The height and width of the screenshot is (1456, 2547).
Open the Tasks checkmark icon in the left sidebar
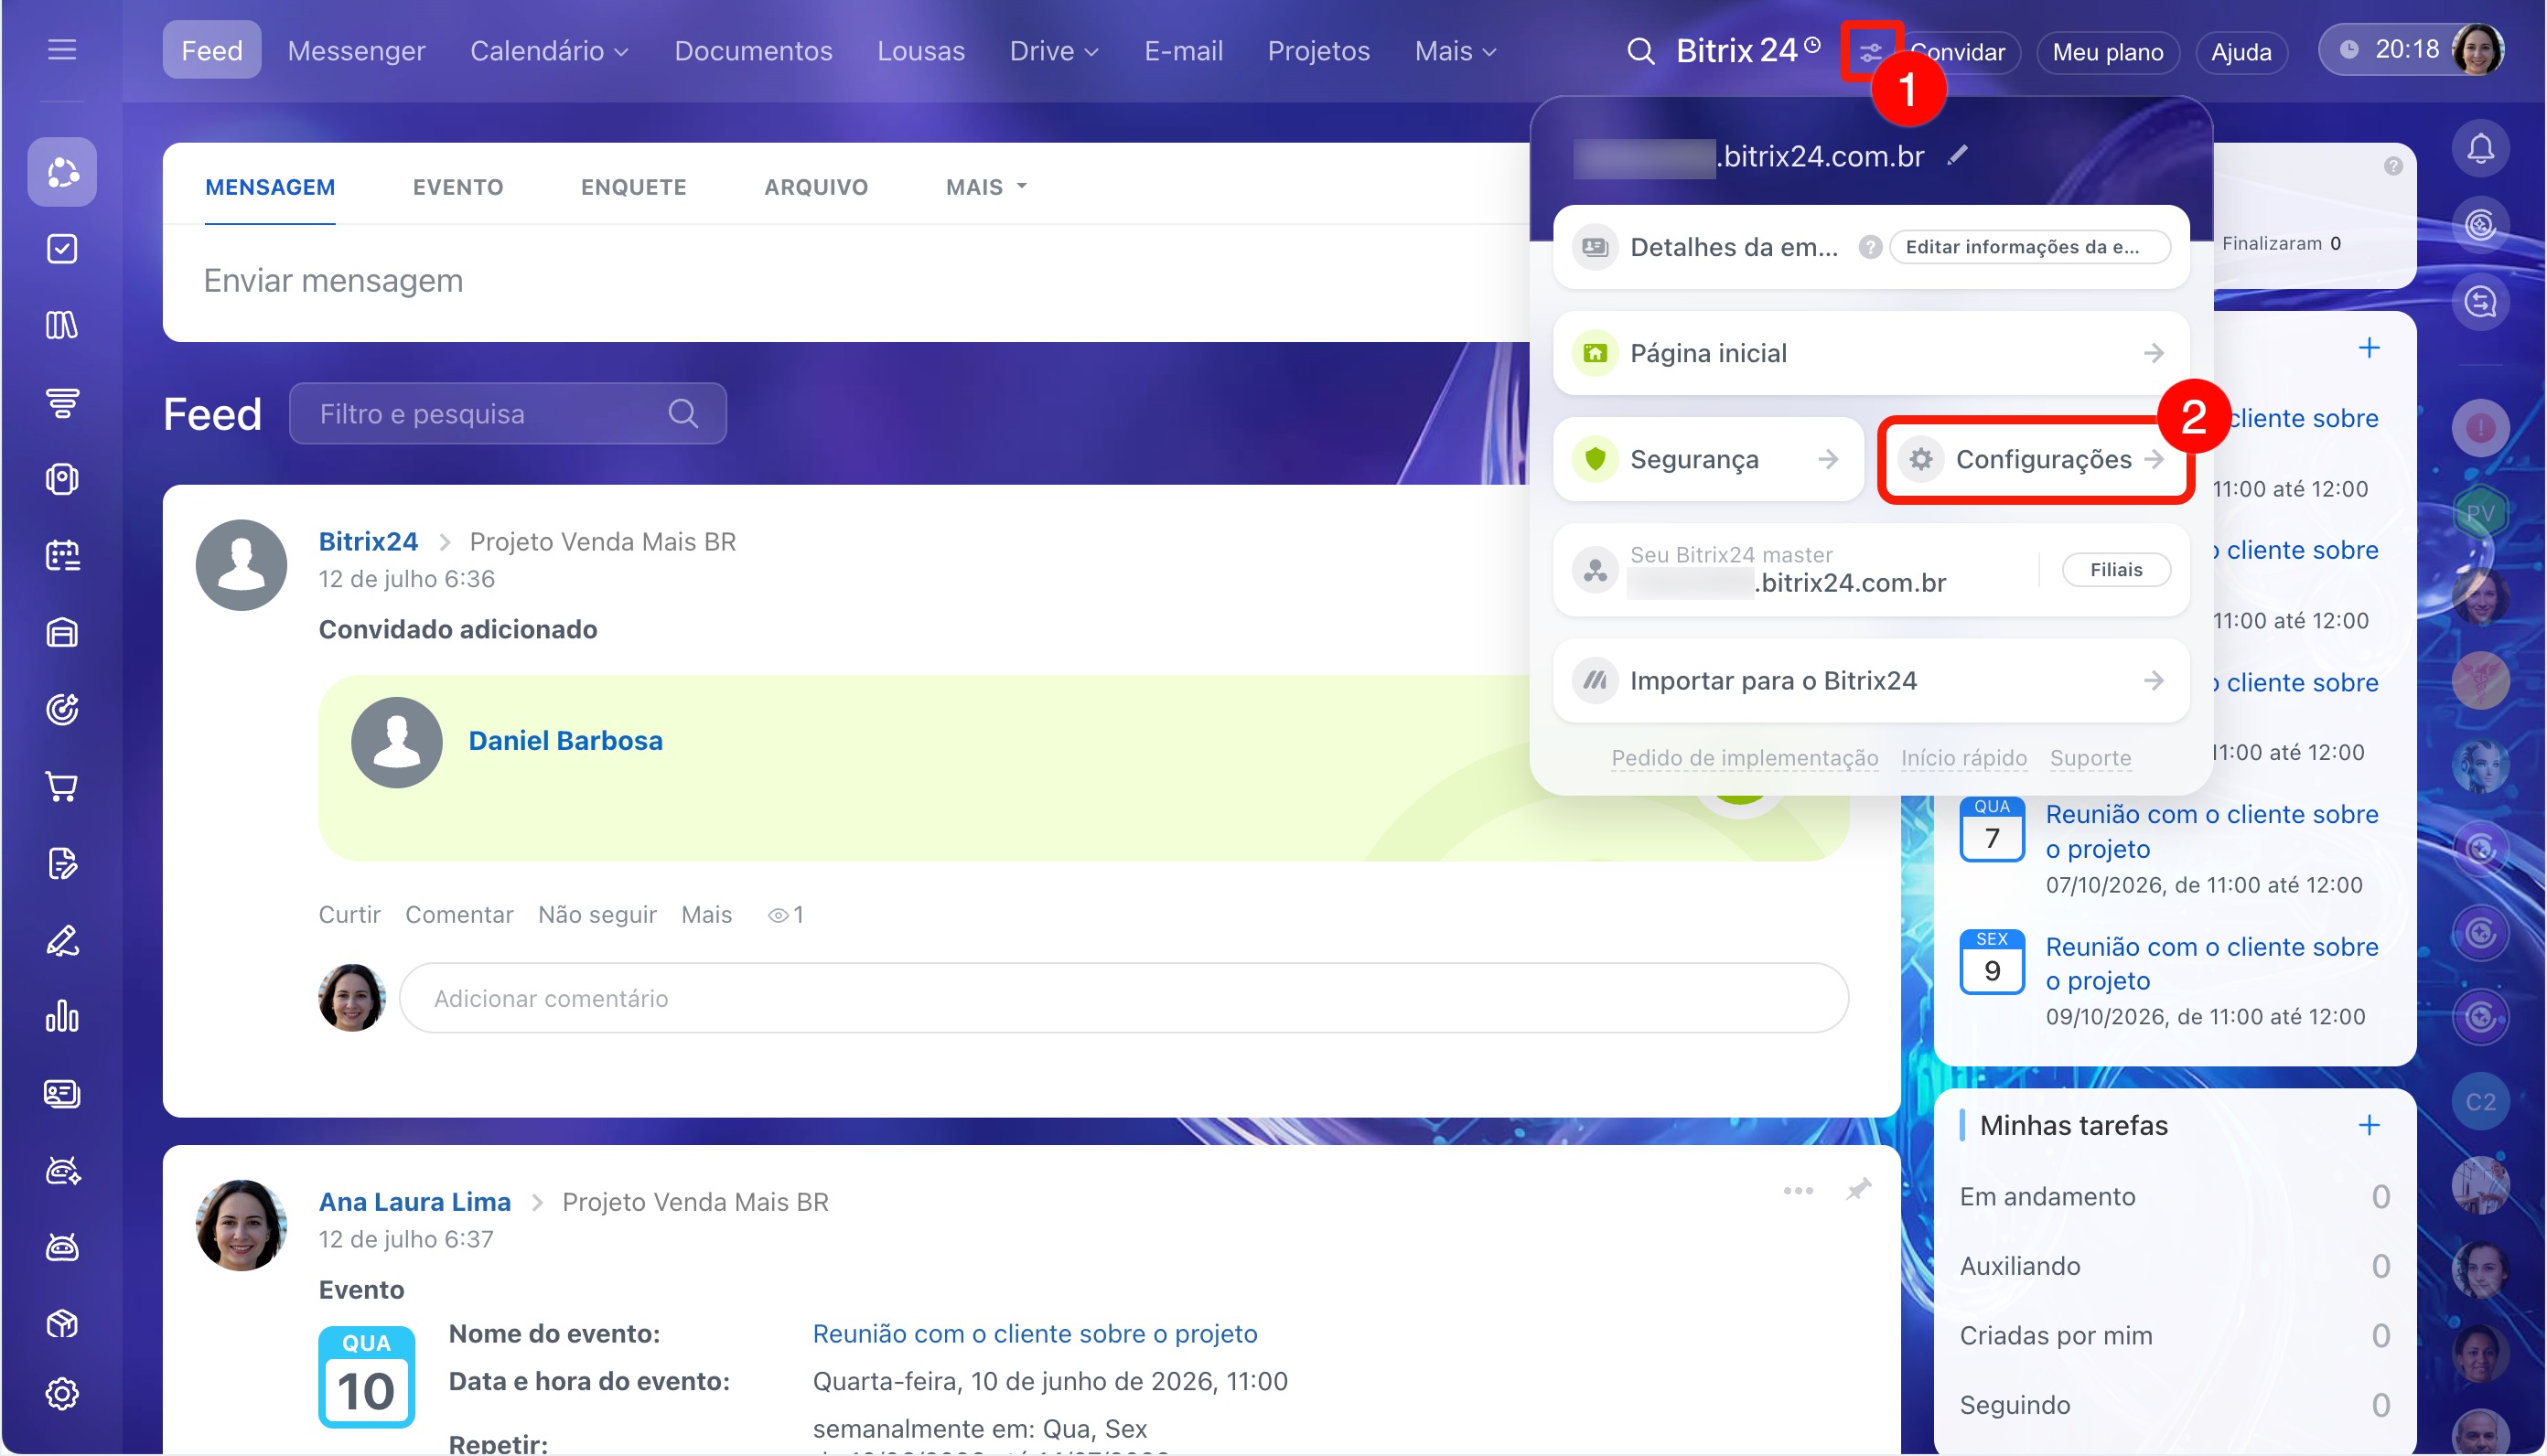(62, 249)
